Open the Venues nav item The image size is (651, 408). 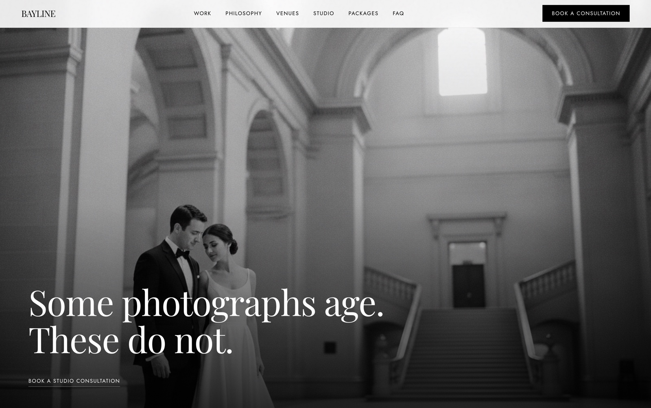coord(287,13)
